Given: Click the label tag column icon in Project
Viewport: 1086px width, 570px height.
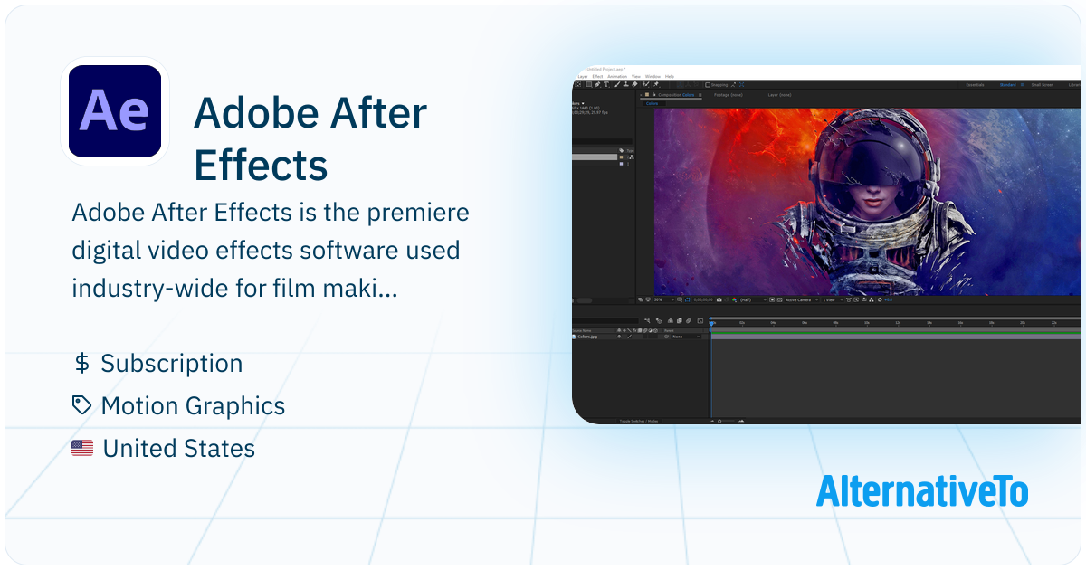Looking at the screenshot, I should (x=621, y=150).
